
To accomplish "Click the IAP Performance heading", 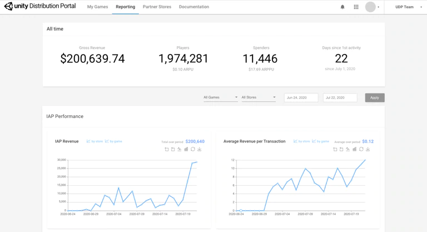I will [65, 116].
